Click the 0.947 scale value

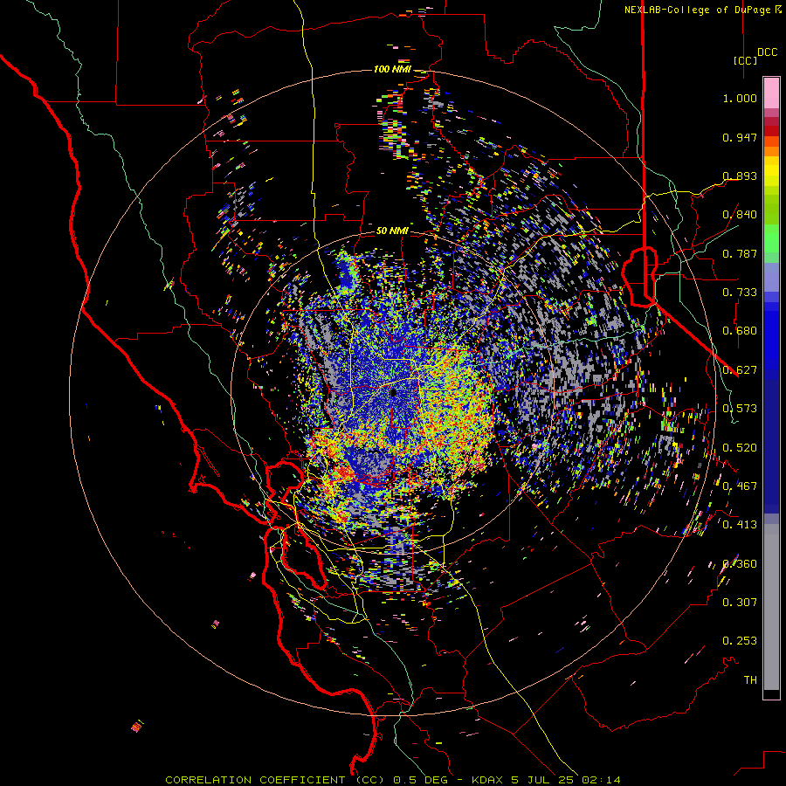click(740, 137)
